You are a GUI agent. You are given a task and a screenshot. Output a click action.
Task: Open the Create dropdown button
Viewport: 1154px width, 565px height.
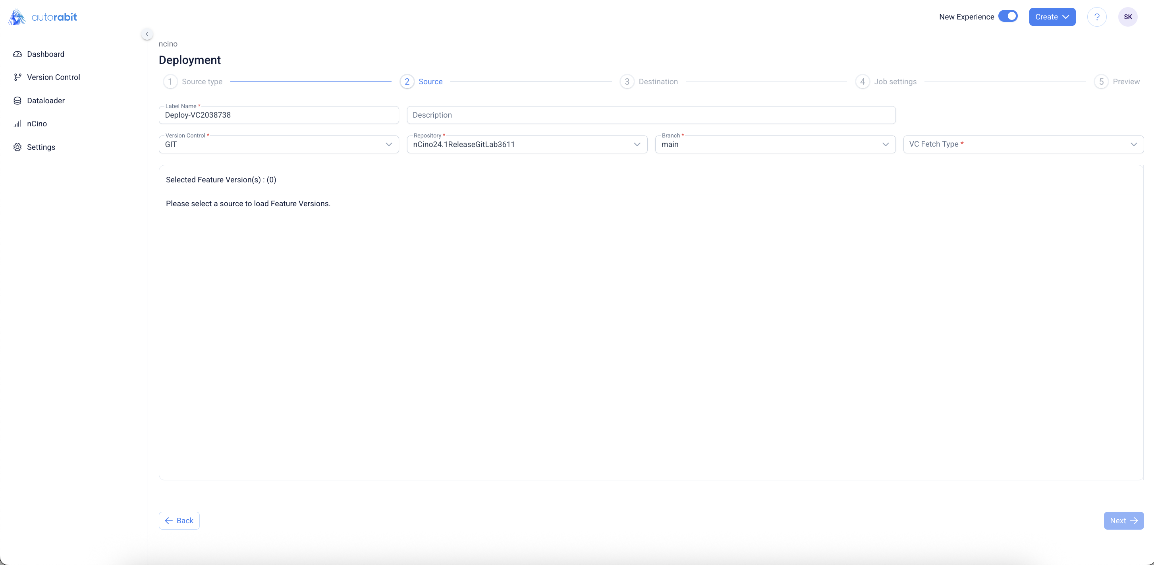tap(1052, 17)
